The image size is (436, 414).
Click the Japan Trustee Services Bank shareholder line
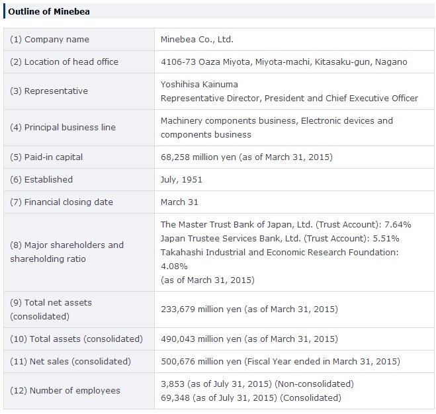click(280, 239)
